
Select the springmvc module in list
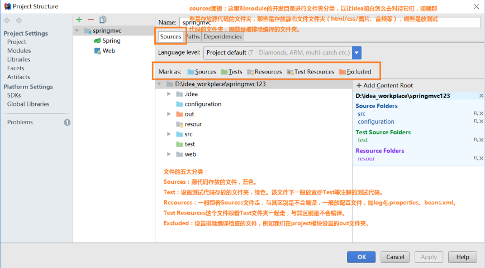[107, 31]
